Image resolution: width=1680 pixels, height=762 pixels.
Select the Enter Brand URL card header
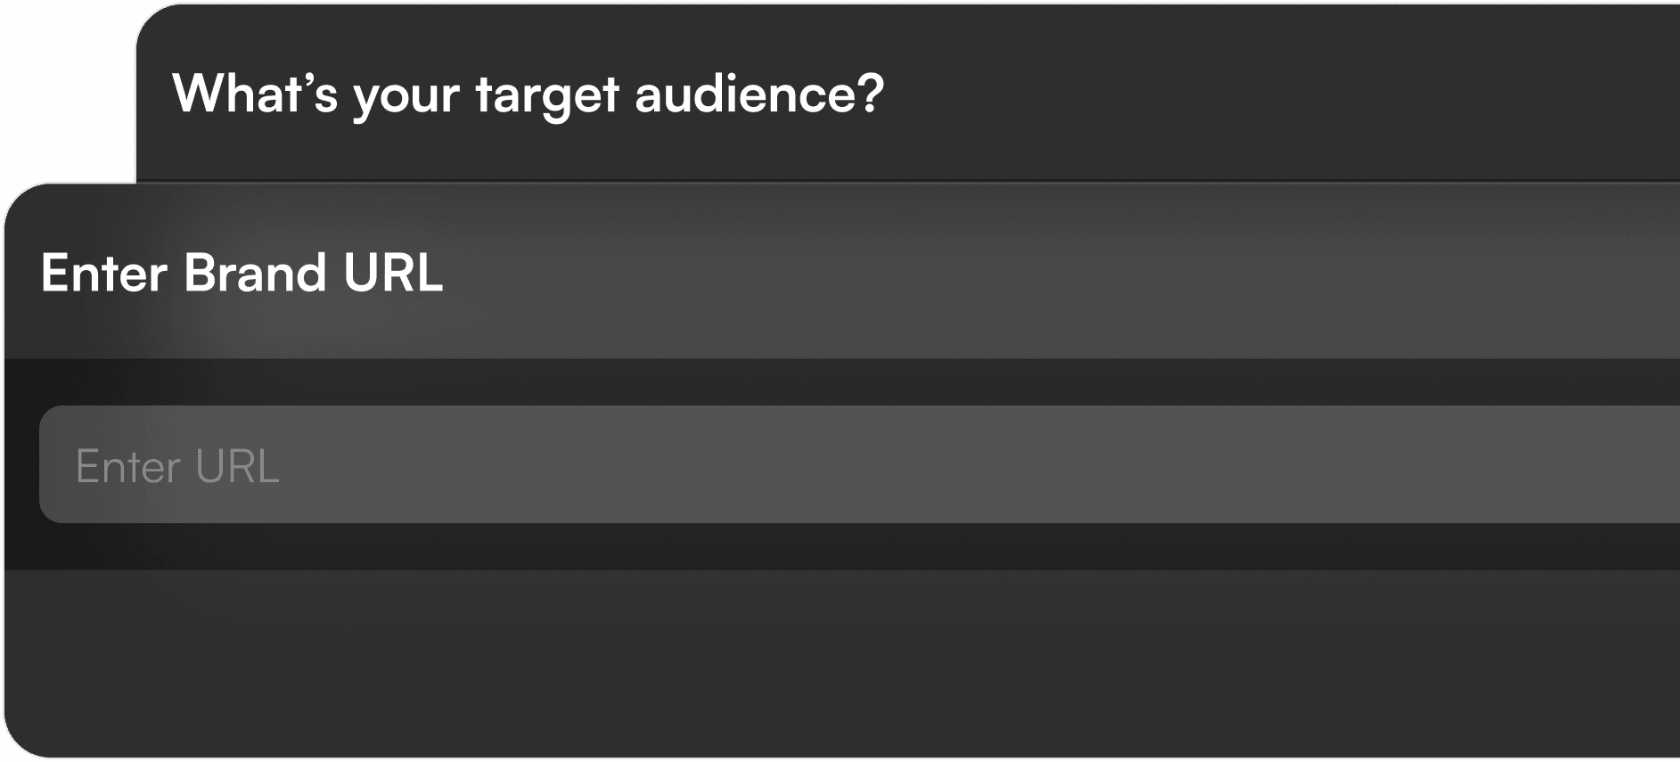842,272
